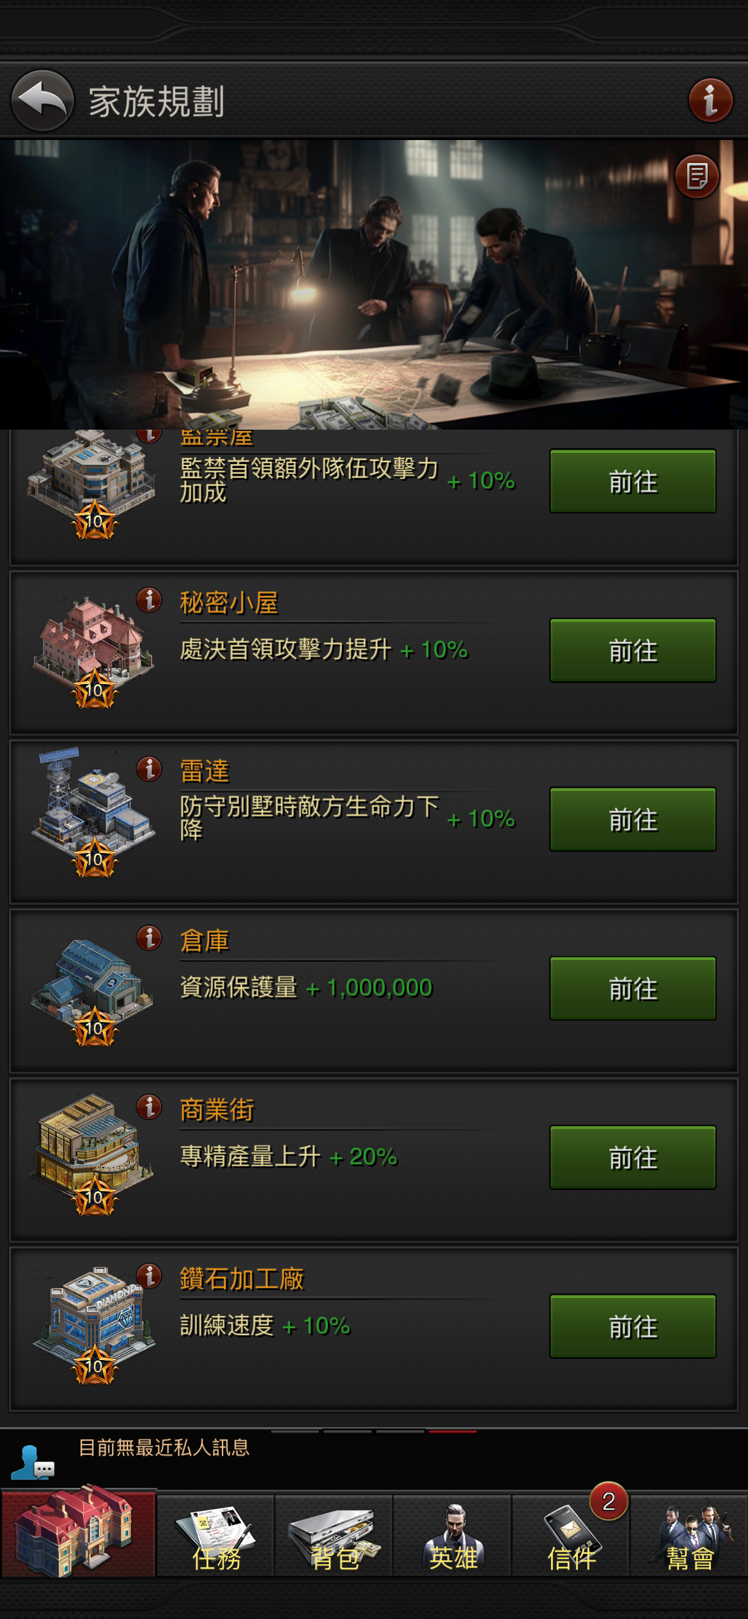This screenshot has height=1619, width=748.
Task: Open 信件 with 2 notifications
Action: [571, 1536]
